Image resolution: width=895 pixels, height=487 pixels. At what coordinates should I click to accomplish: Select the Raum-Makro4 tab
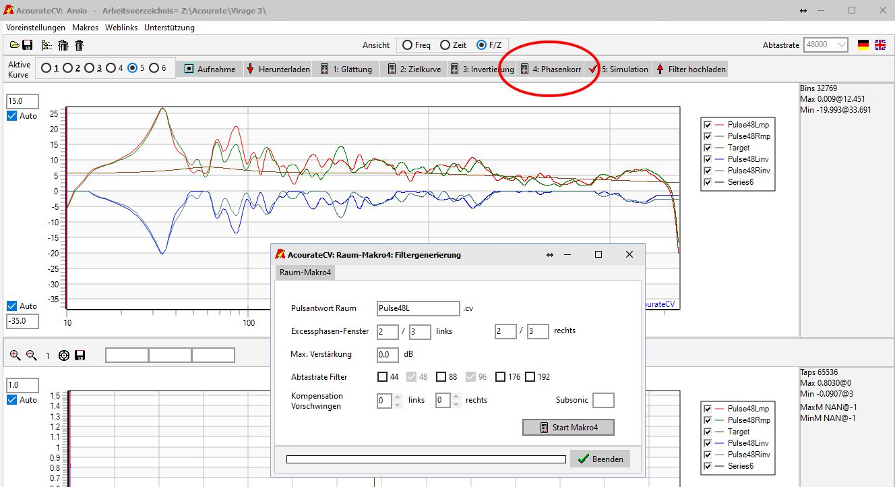click(x=305, y=273)
